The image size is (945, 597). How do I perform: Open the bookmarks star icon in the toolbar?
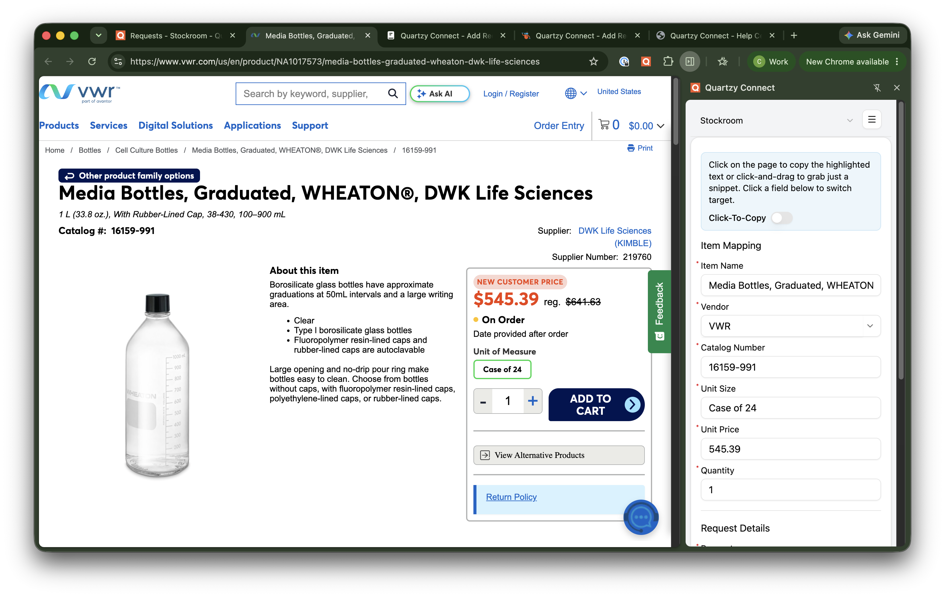722,61
